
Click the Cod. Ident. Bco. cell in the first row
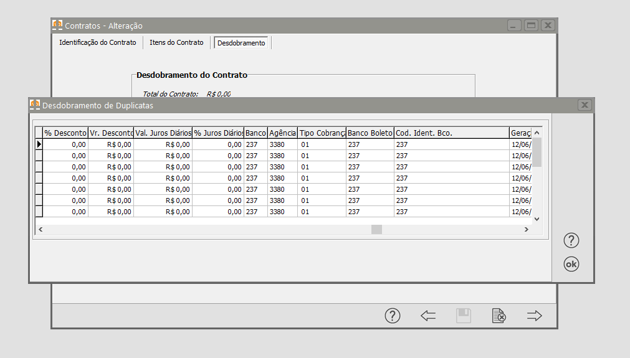point(452,144)
